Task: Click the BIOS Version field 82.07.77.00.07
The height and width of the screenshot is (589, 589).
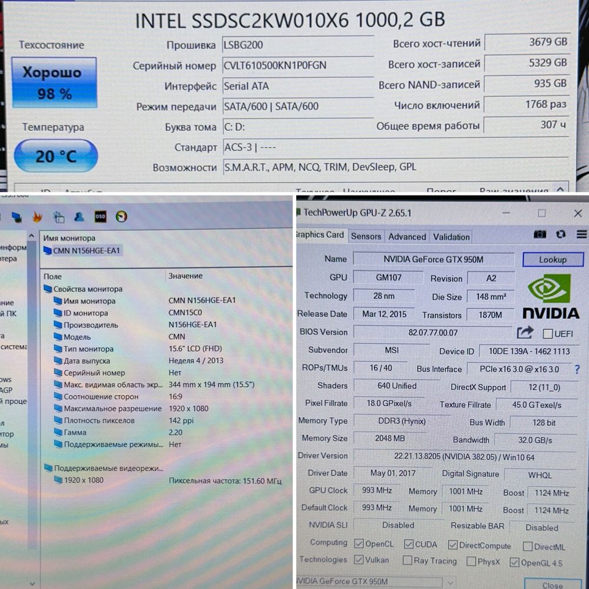Action: coord(433,333)
